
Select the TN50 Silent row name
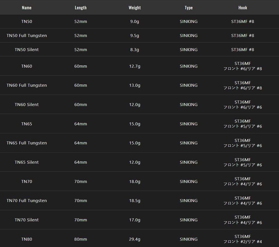coord(27,50)
